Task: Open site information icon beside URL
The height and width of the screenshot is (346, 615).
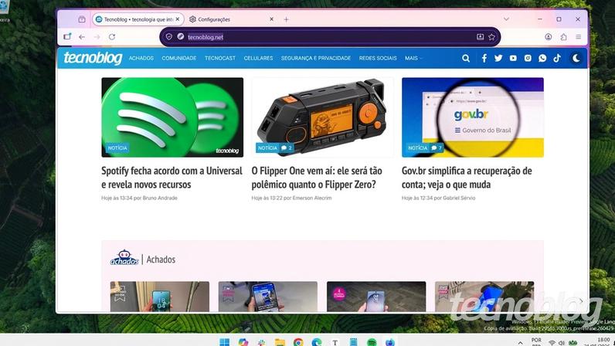Action: (x=181, y=36)
